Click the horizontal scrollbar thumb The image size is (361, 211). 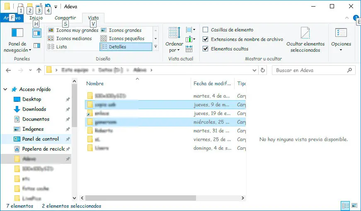(141, 198)
